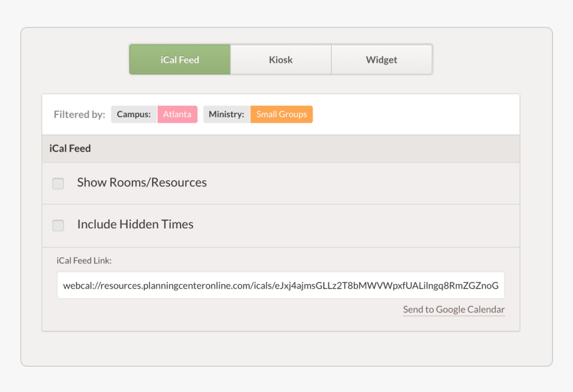Click the iCal Feed section header bar

click(281, 148)
